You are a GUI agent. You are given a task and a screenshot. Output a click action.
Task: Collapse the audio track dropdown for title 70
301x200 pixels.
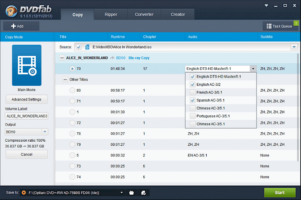pyautogui.click(x=253, y=69)
